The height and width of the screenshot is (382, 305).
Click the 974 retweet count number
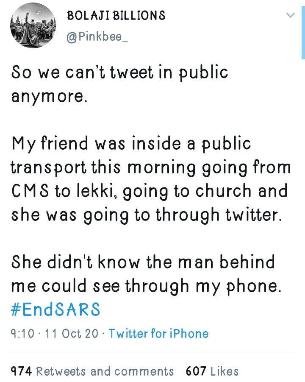coord(21,371)
